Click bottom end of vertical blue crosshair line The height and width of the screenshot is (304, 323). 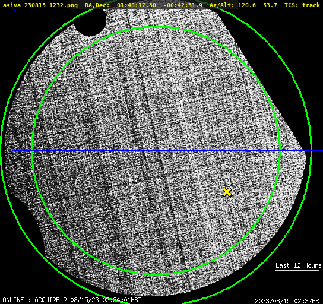pyautogui.click(x=167, y=302)
